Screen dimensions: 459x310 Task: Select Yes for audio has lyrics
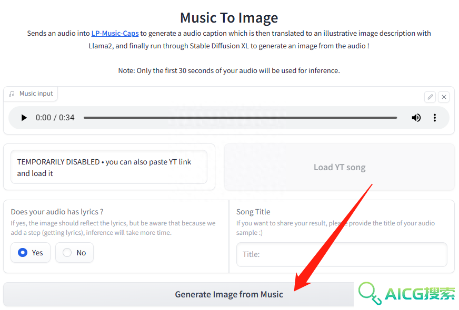click(x=31, y=253)
